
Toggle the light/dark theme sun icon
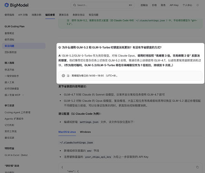[197, 5]
